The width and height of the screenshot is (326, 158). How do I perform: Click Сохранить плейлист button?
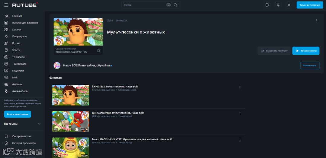(x=274, y=51)
